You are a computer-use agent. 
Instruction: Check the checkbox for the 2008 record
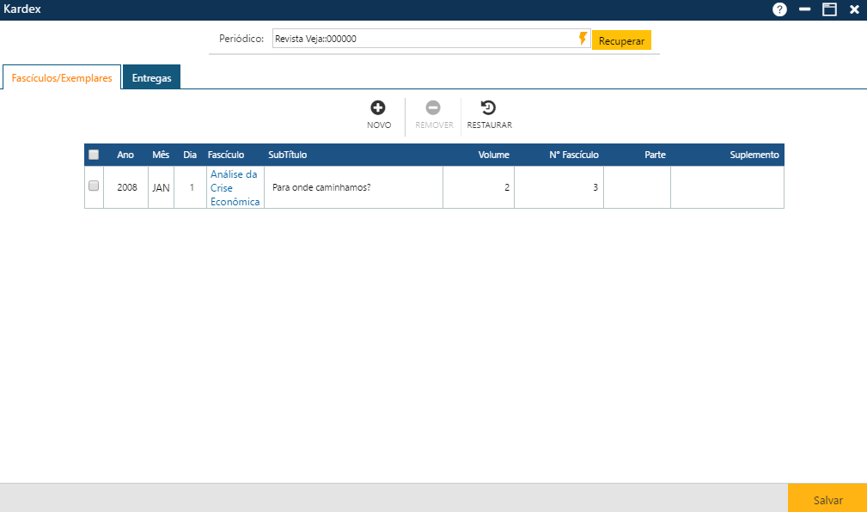tap(94, 186)
